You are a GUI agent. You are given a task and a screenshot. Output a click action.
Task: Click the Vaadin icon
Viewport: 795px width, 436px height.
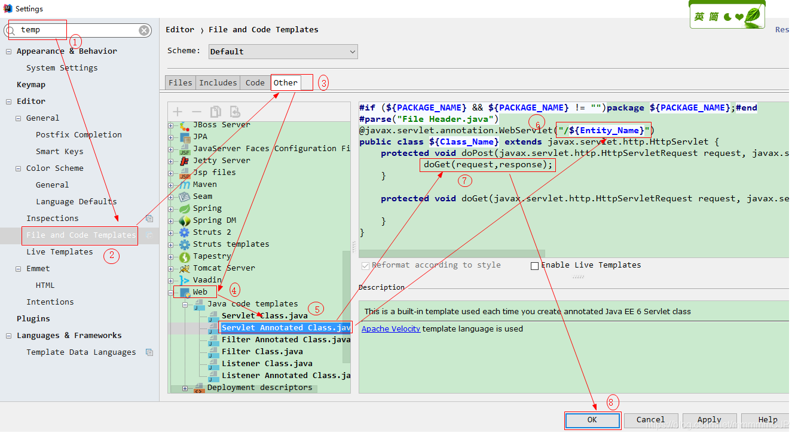185,280
